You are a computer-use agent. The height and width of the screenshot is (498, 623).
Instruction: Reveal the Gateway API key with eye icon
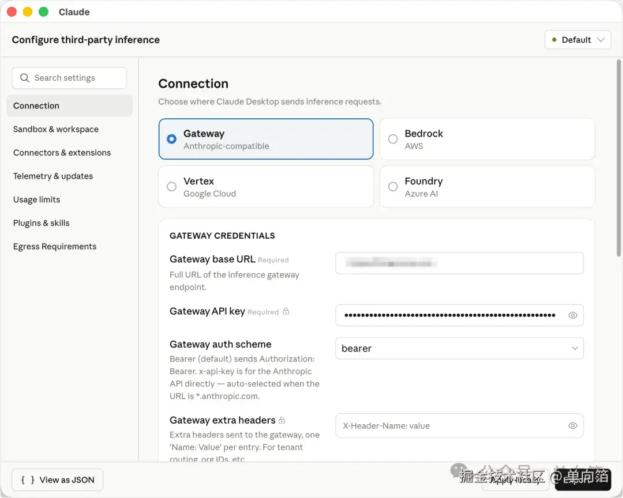[x=573, y=315]
